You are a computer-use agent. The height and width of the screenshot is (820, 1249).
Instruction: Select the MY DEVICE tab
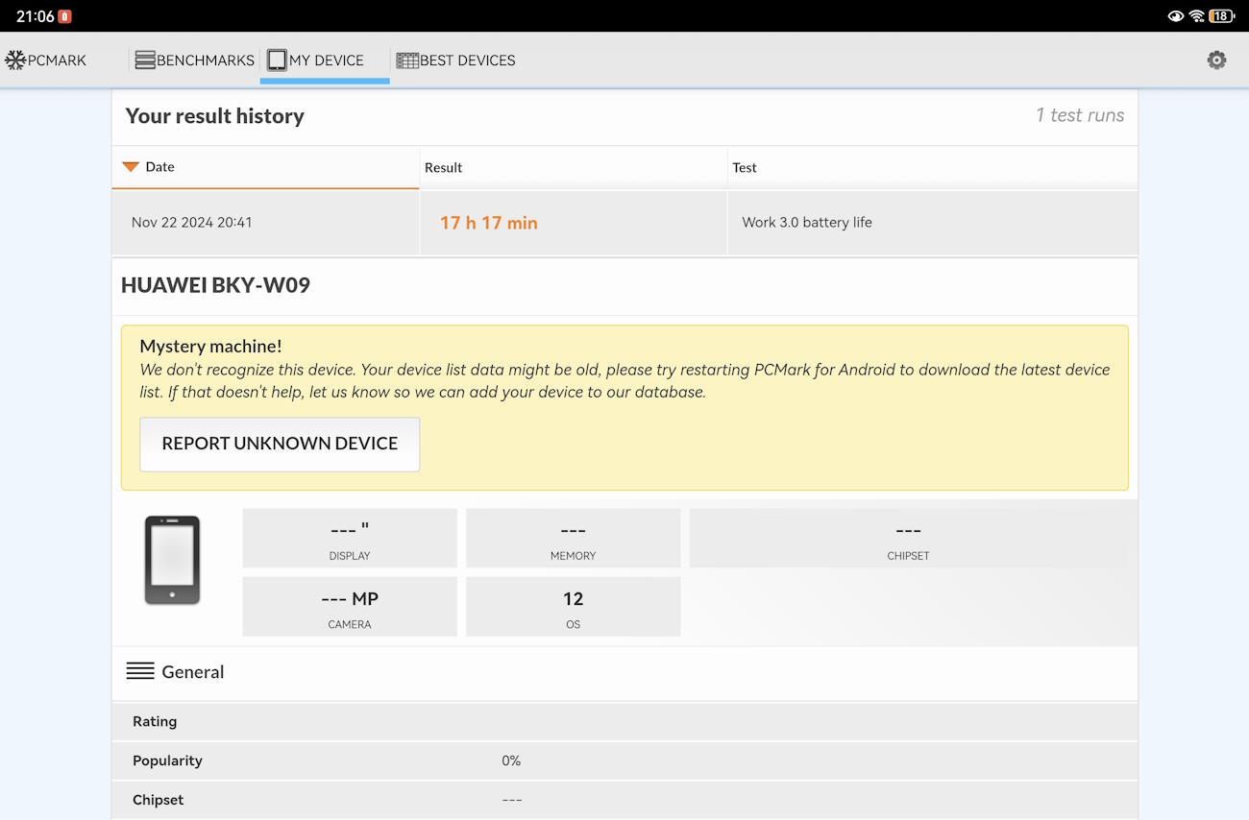tap(325, 60)
